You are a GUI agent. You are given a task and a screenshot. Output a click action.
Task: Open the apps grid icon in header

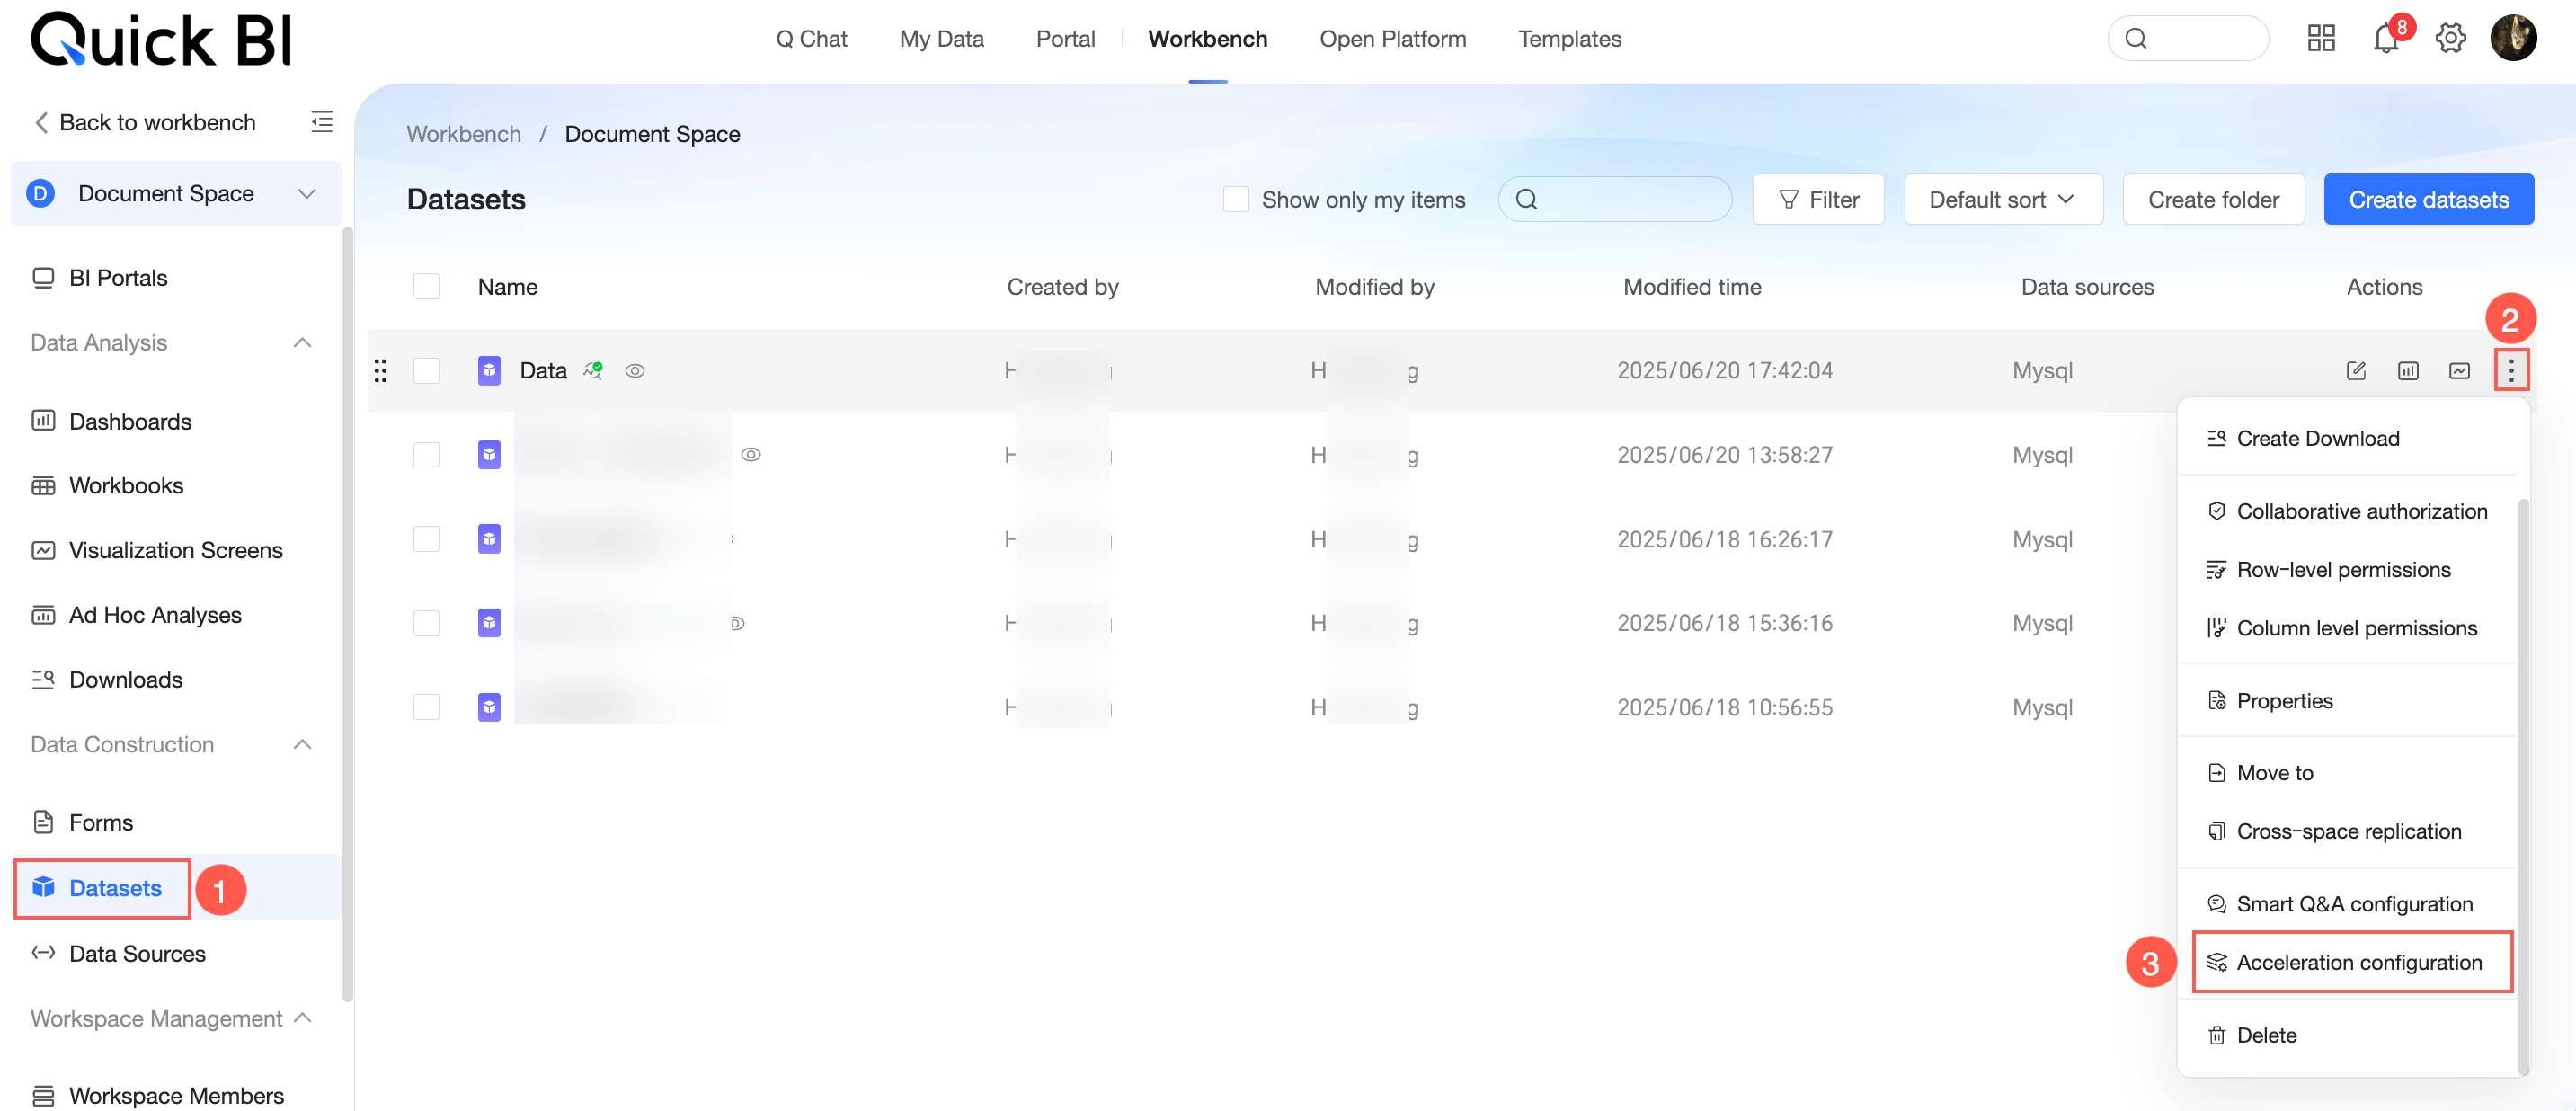(x=2320, y=39)
